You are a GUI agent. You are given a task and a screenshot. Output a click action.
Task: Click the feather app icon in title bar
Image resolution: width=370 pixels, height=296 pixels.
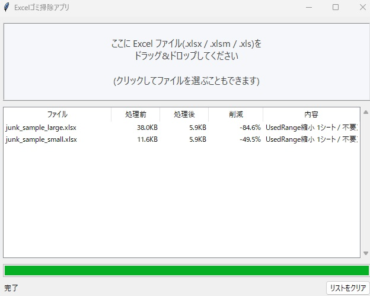[x=7, y=7]
